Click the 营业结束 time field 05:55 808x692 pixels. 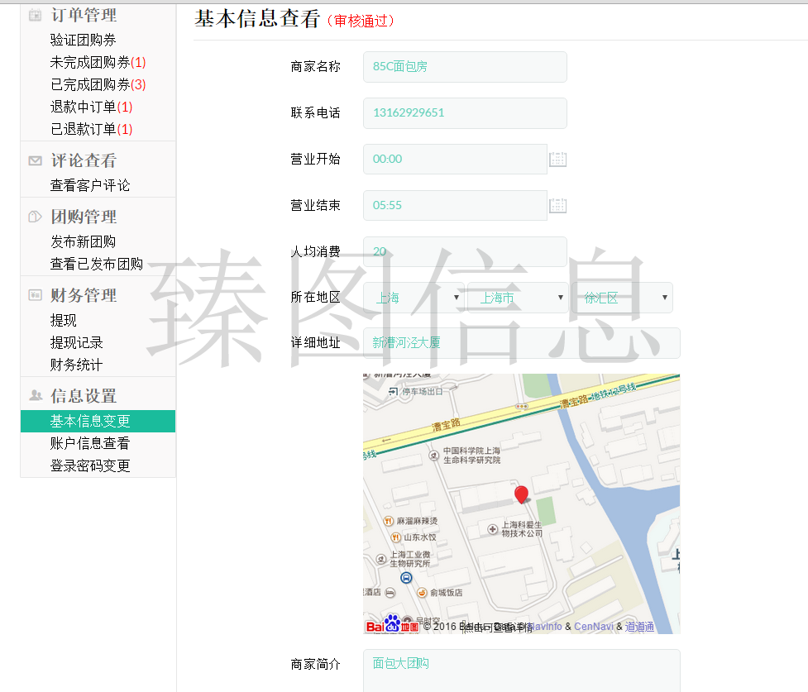tap(455, 206)
